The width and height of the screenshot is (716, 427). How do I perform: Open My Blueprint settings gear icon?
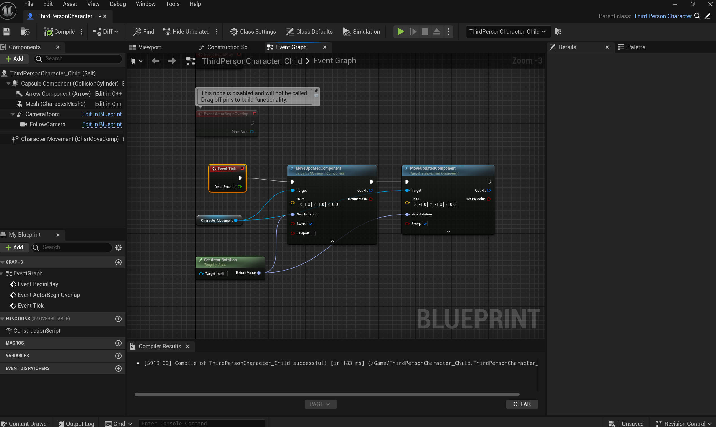(x=118, y=247)
